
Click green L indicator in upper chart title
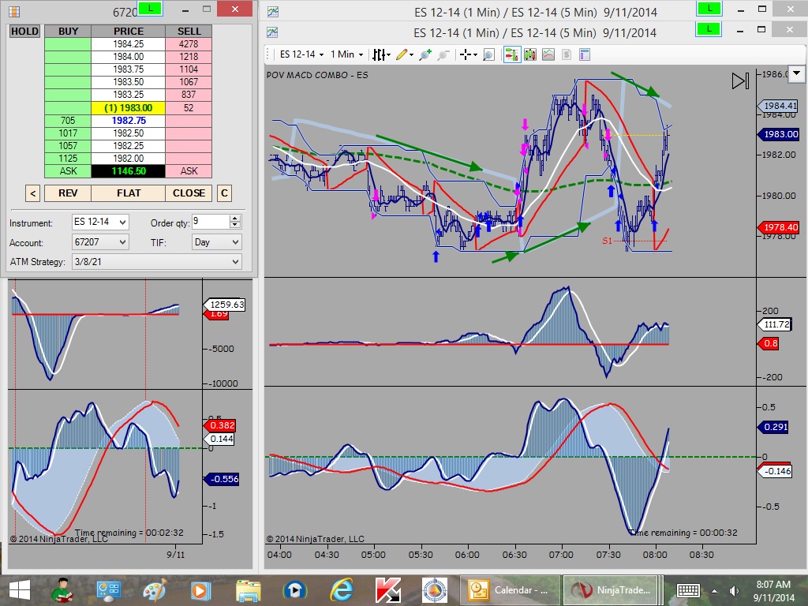click(709, 8)
